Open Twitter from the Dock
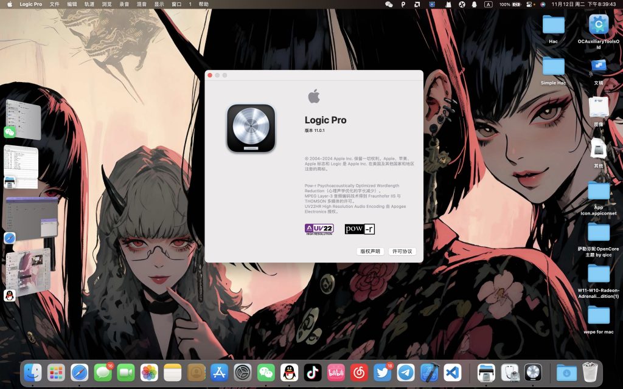 383,373
